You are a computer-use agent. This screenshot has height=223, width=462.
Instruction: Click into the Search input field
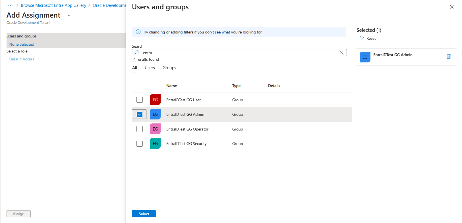coord(239,53)
